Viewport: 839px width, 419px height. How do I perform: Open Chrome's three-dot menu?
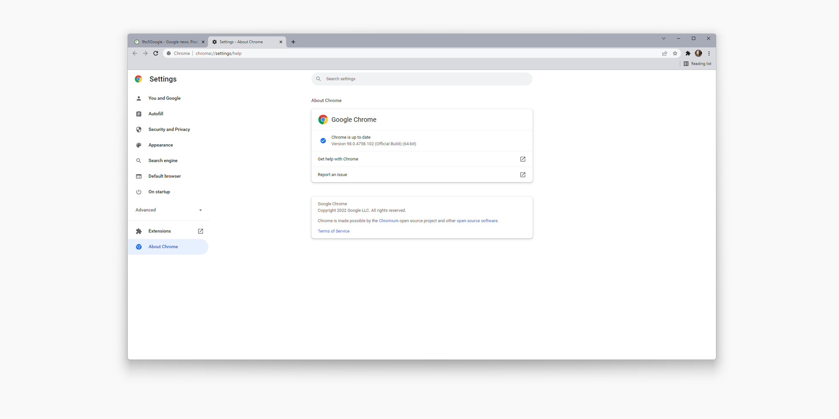(x=709, y=53)
